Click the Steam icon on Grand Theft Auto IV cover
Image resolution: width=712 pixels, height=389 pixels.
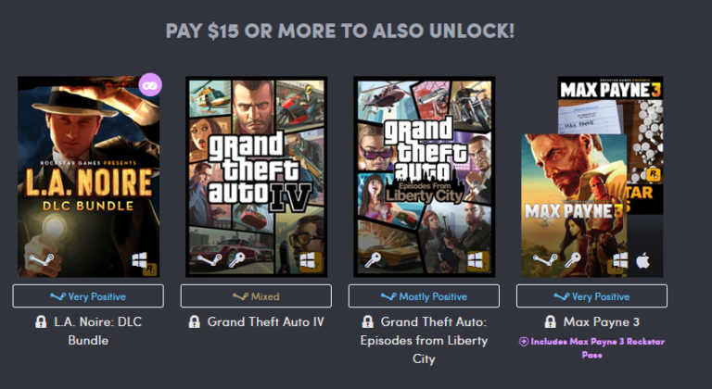point(210,260)
